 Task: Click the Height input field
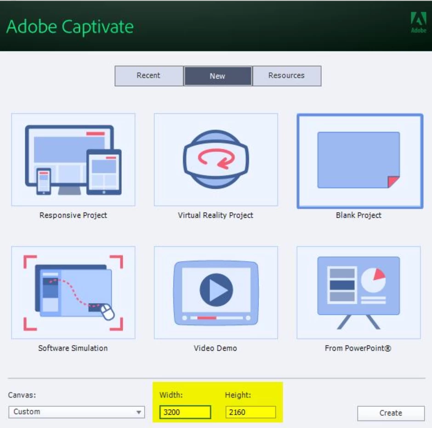pos(250,412)
